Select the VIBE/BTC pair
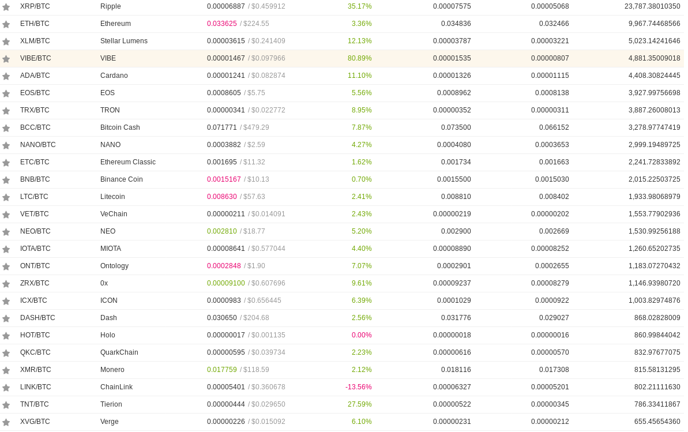 [x=36, y=58]
